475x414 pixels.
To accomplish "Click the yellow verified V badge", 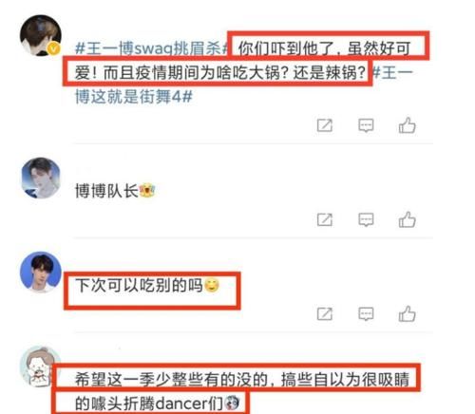I will click(54, 48).
